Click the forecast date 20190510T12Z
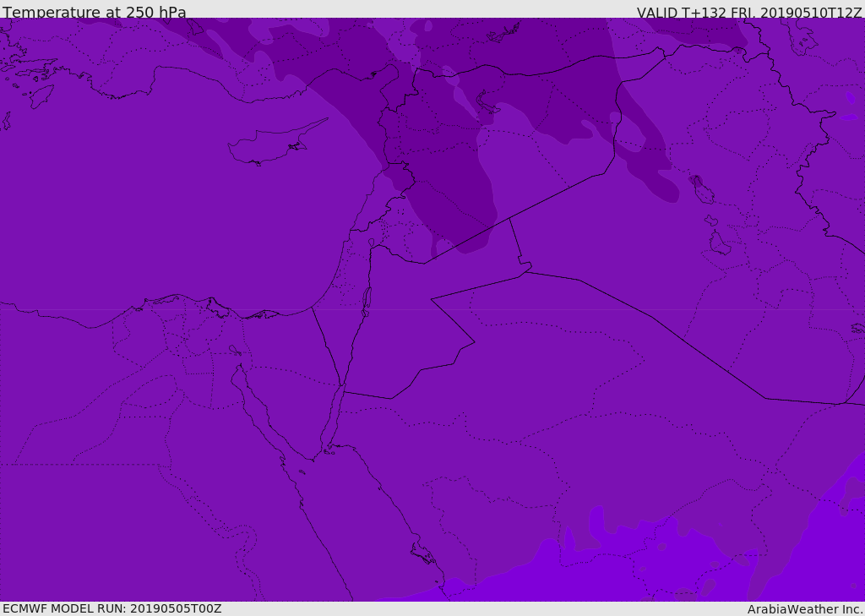Viewport: 865px width, 616px height. point(811,13)
